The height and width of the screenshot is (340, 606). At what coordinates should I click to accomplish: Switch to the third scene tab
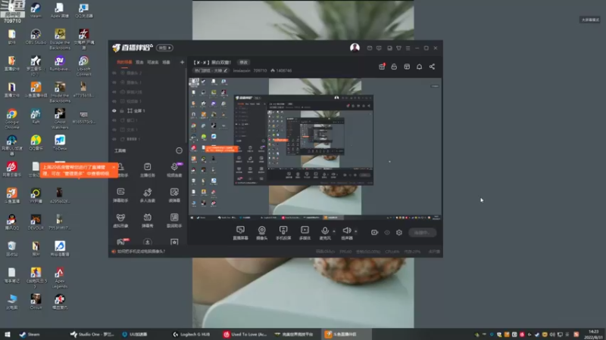pos(153,62)
